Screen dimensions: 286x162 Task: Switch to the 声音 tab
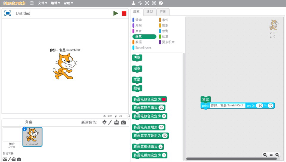coord(163,12)
